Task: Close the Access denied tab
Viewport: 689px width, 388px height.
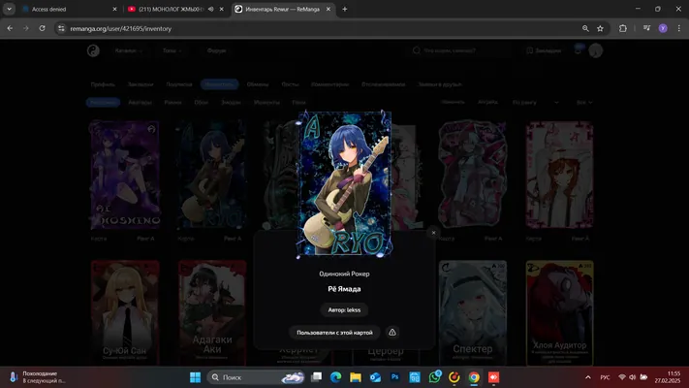Action: pyautogui.click(x=114, y=9)
